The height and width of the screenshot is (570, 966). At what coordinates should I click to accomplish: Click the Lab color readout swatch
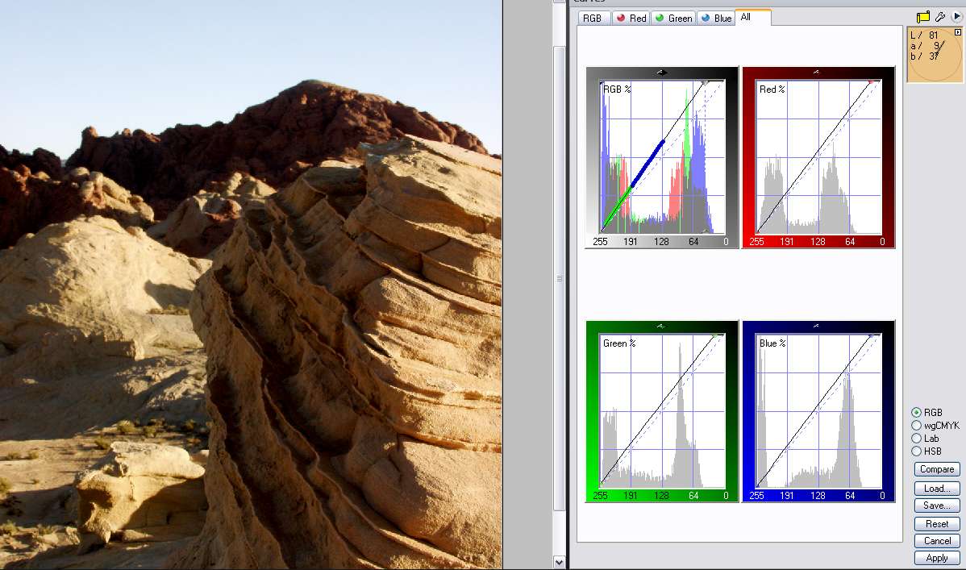click(x=935, y=54)
